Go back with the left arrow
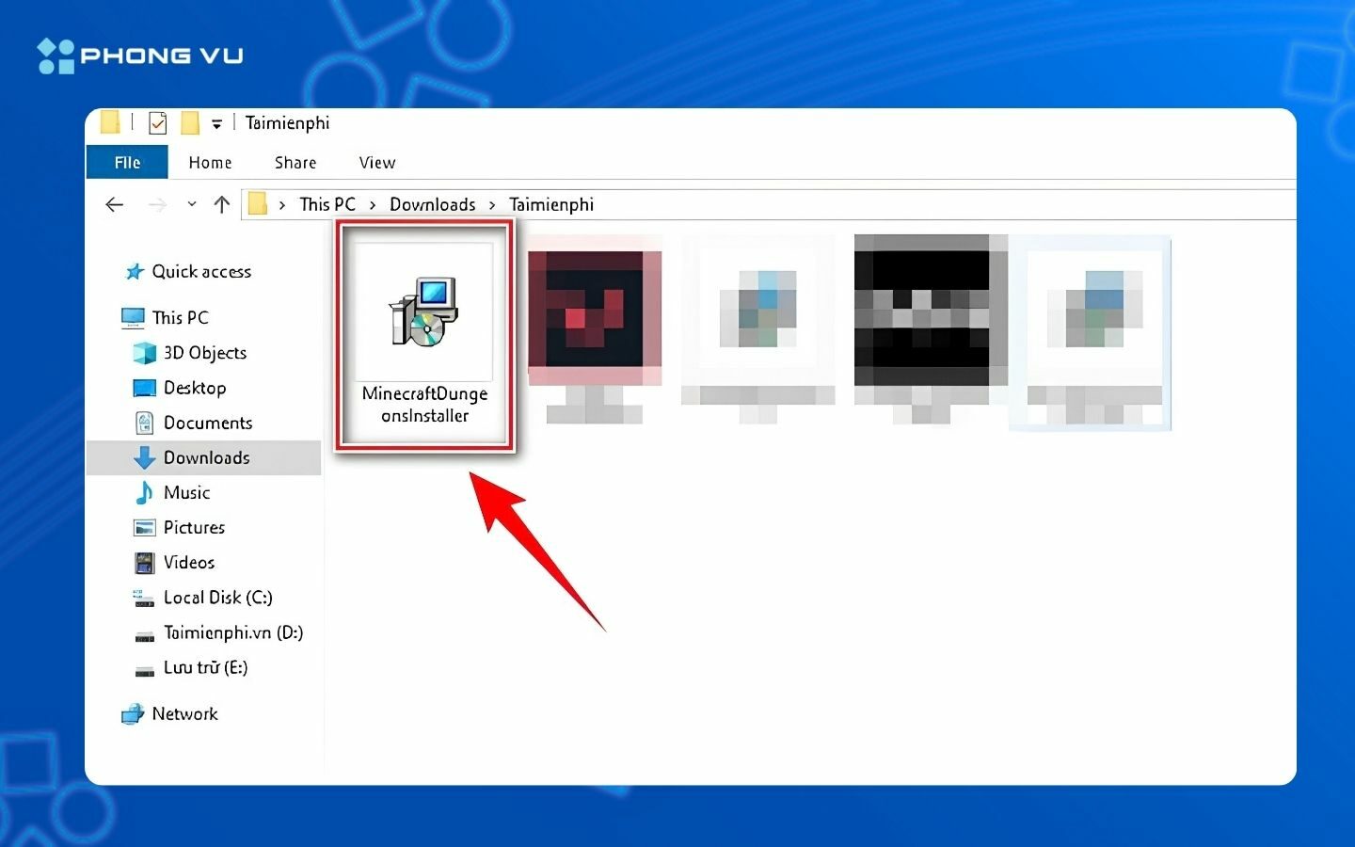 (115, 204)
